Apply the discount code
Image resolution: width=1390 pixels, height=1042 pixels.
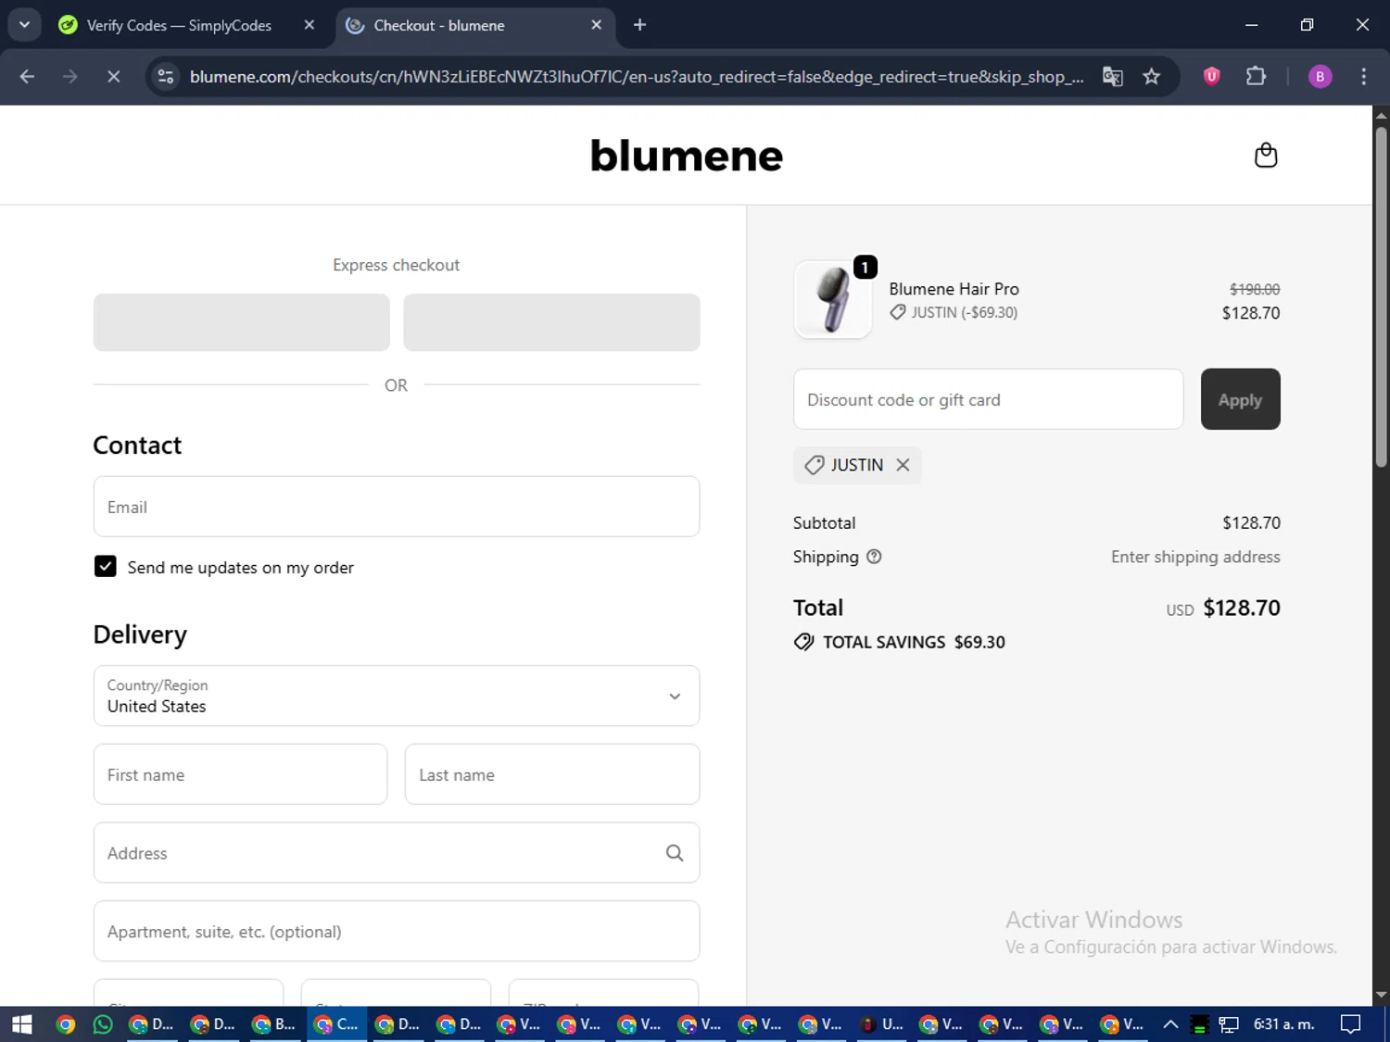coord(1240,399)
